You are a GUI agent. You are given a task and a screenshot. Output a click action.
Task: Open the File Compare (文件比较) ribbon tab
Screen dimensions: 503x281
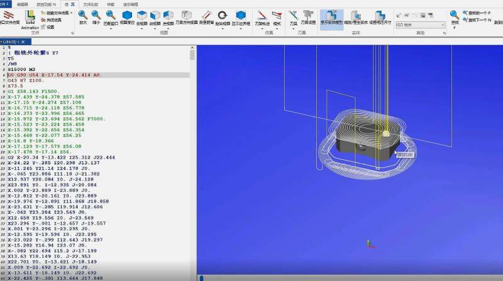[x=91, y=4]
